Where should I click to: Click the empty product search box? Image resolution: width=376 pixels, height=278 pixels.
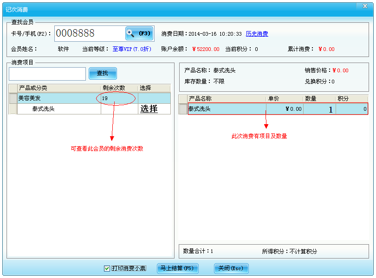(47, 74)
